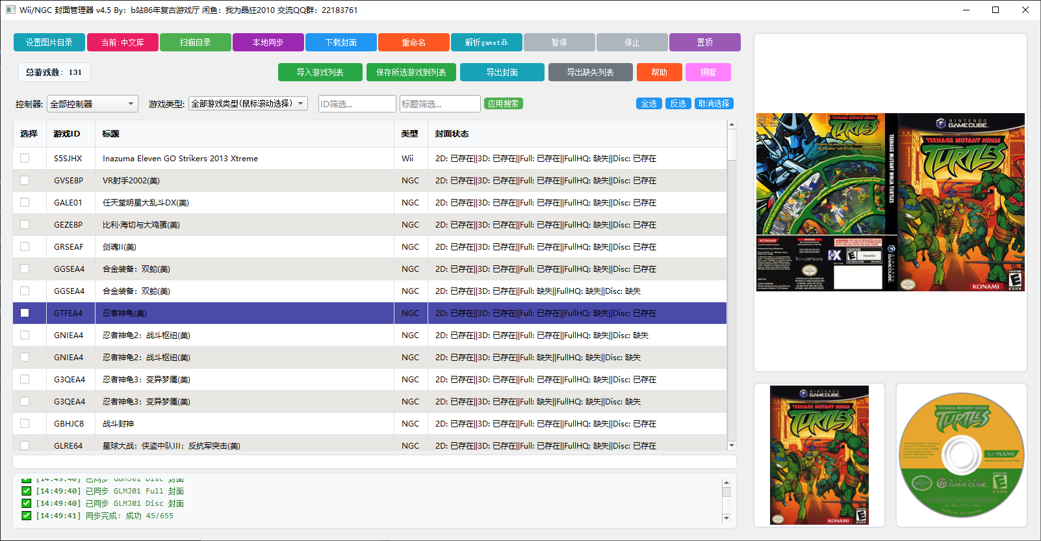The image size is (1041, 541).
Task: Click table scrollbar up arrow
Action: (732, 124)
